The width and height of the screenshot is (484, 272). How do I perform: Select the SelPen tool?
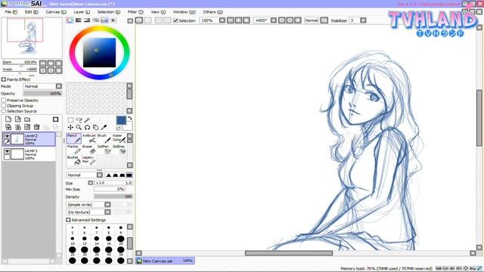coord(104,149)
